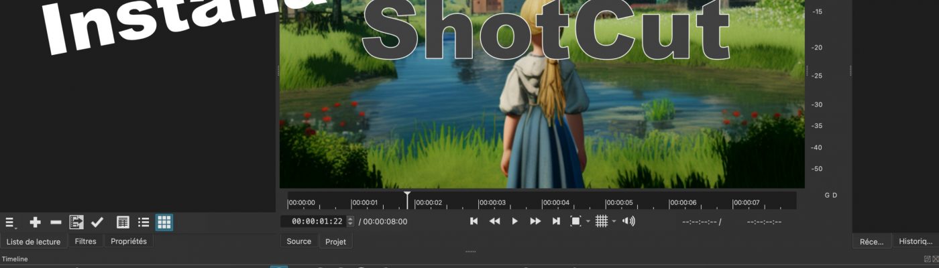This screenshot has width=939, height=268.
Task: Close the Timeline panel
Action: pos(934,259)
